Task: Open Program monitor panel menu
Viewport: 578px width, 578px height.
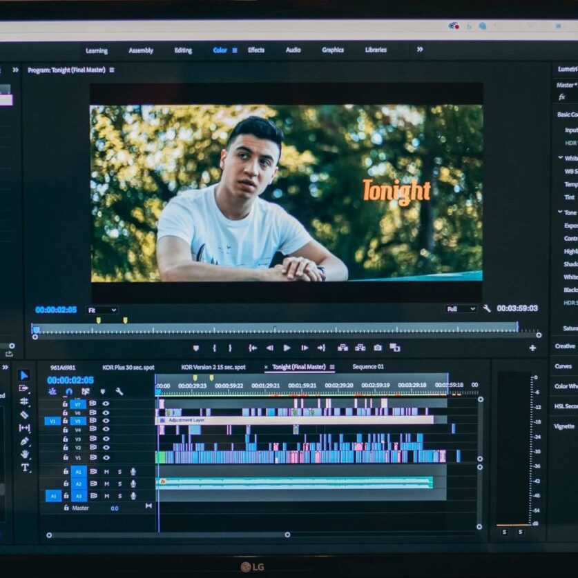Action: pyautogui.click(x=112, y=70)
